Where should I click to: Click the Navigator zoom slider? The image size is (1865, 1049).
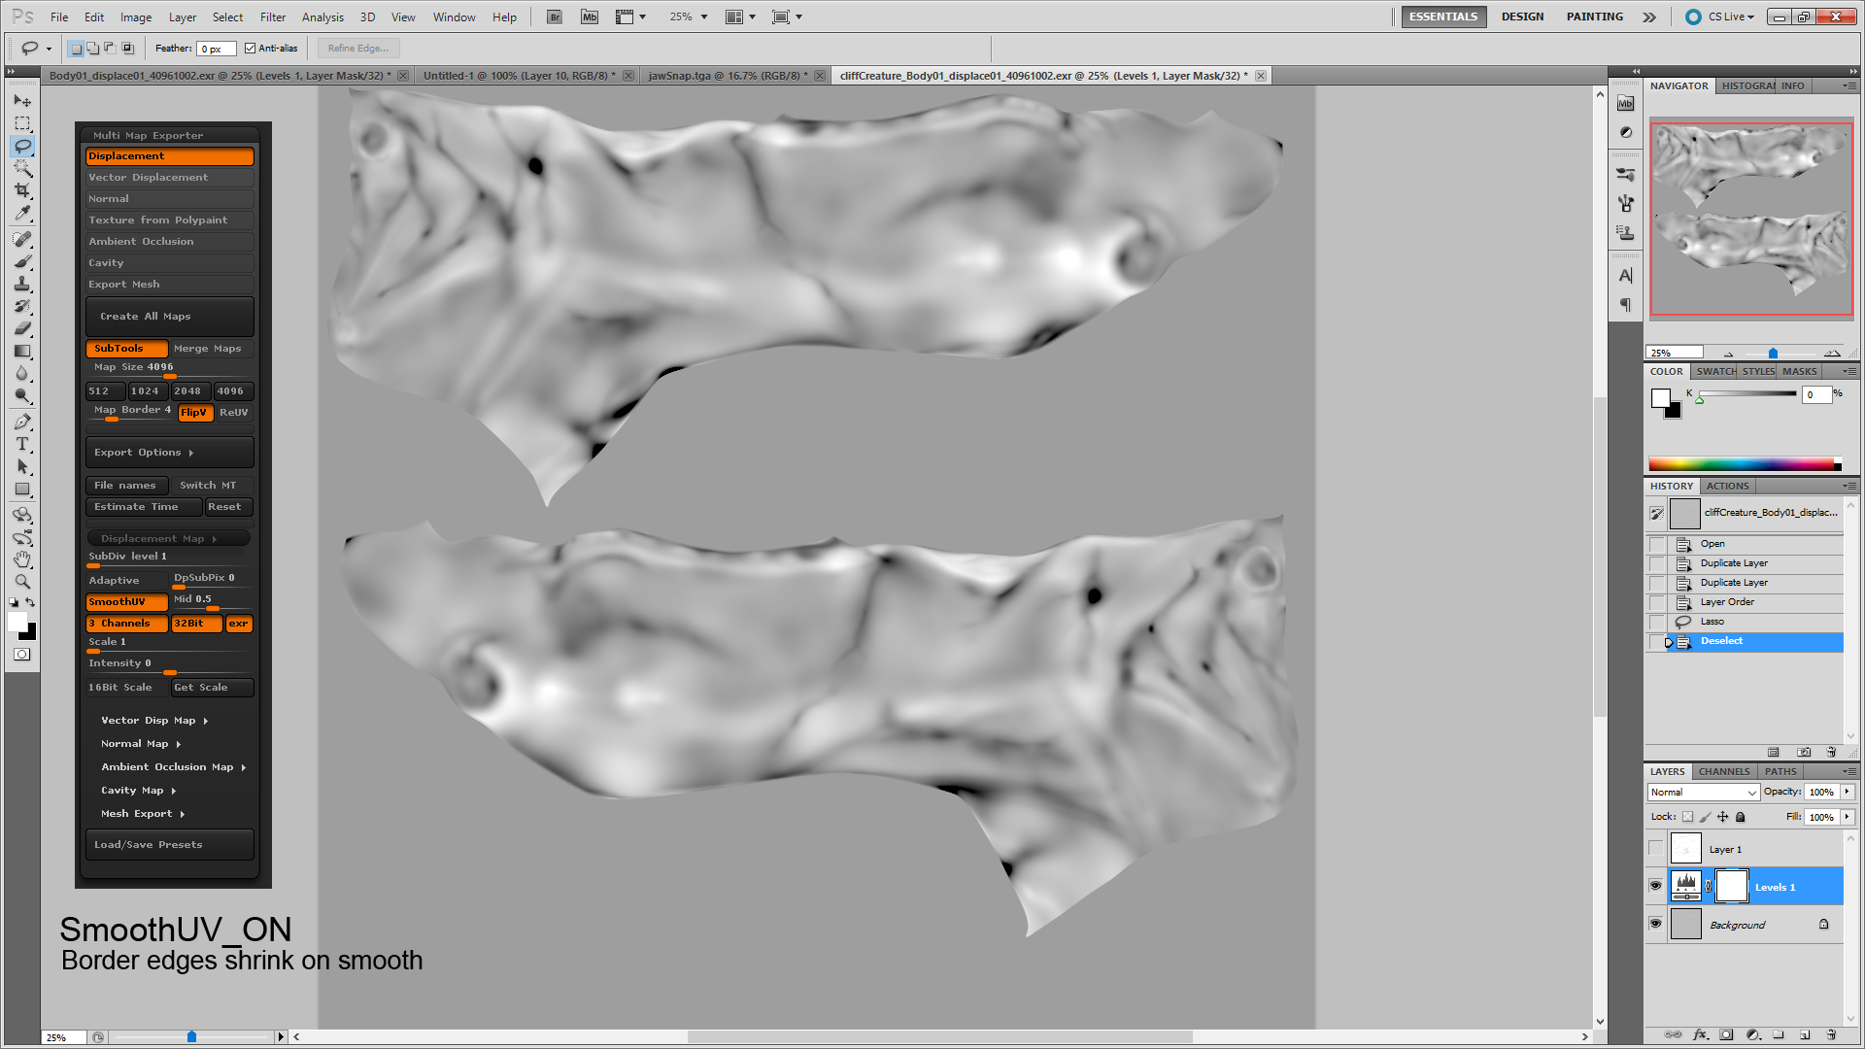1773,354
